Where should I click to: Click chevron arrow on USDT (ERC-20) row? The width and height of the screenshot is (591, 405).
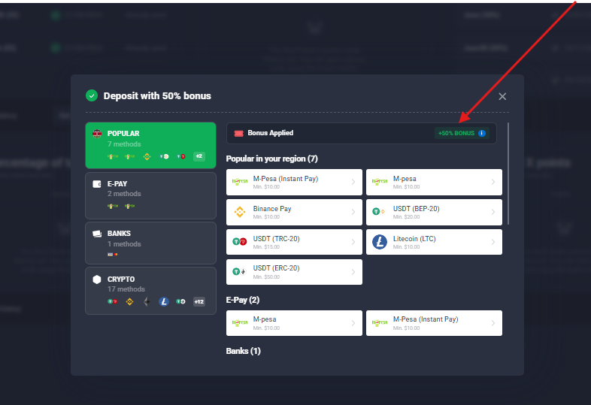(353, 272)
